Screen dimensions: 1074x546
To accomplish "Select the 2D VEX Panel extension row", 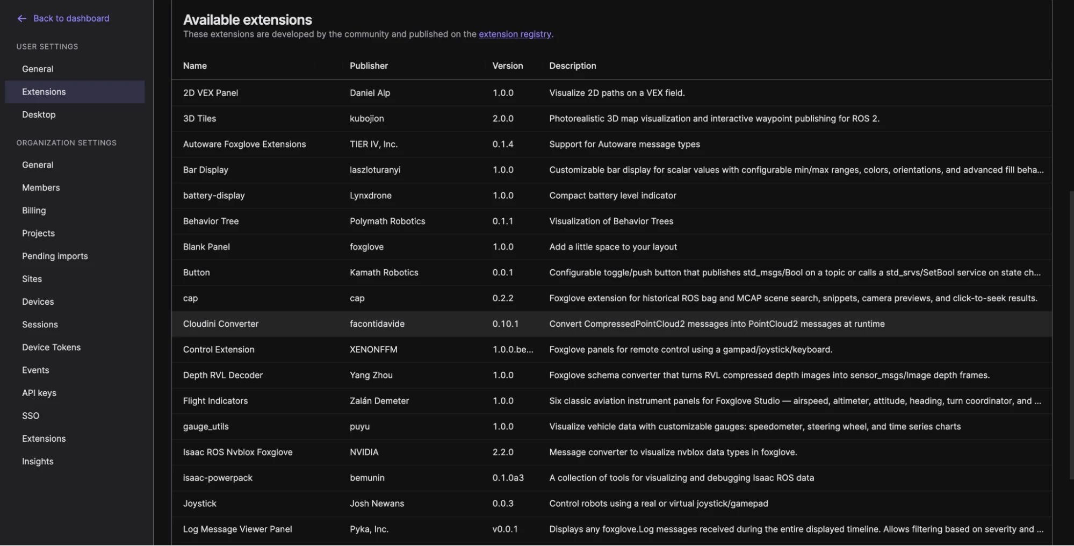I will (611, 93).
